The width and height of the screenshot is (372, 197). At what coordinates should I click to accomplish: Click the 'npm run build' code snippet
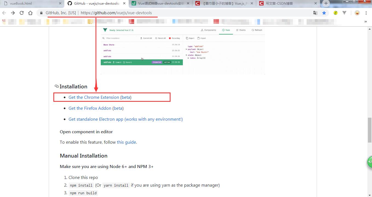pos(83,193)
